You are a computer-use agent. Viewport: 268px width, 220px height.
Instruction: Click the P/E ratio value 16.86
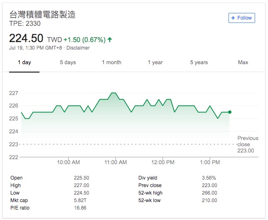pos(80,208)
